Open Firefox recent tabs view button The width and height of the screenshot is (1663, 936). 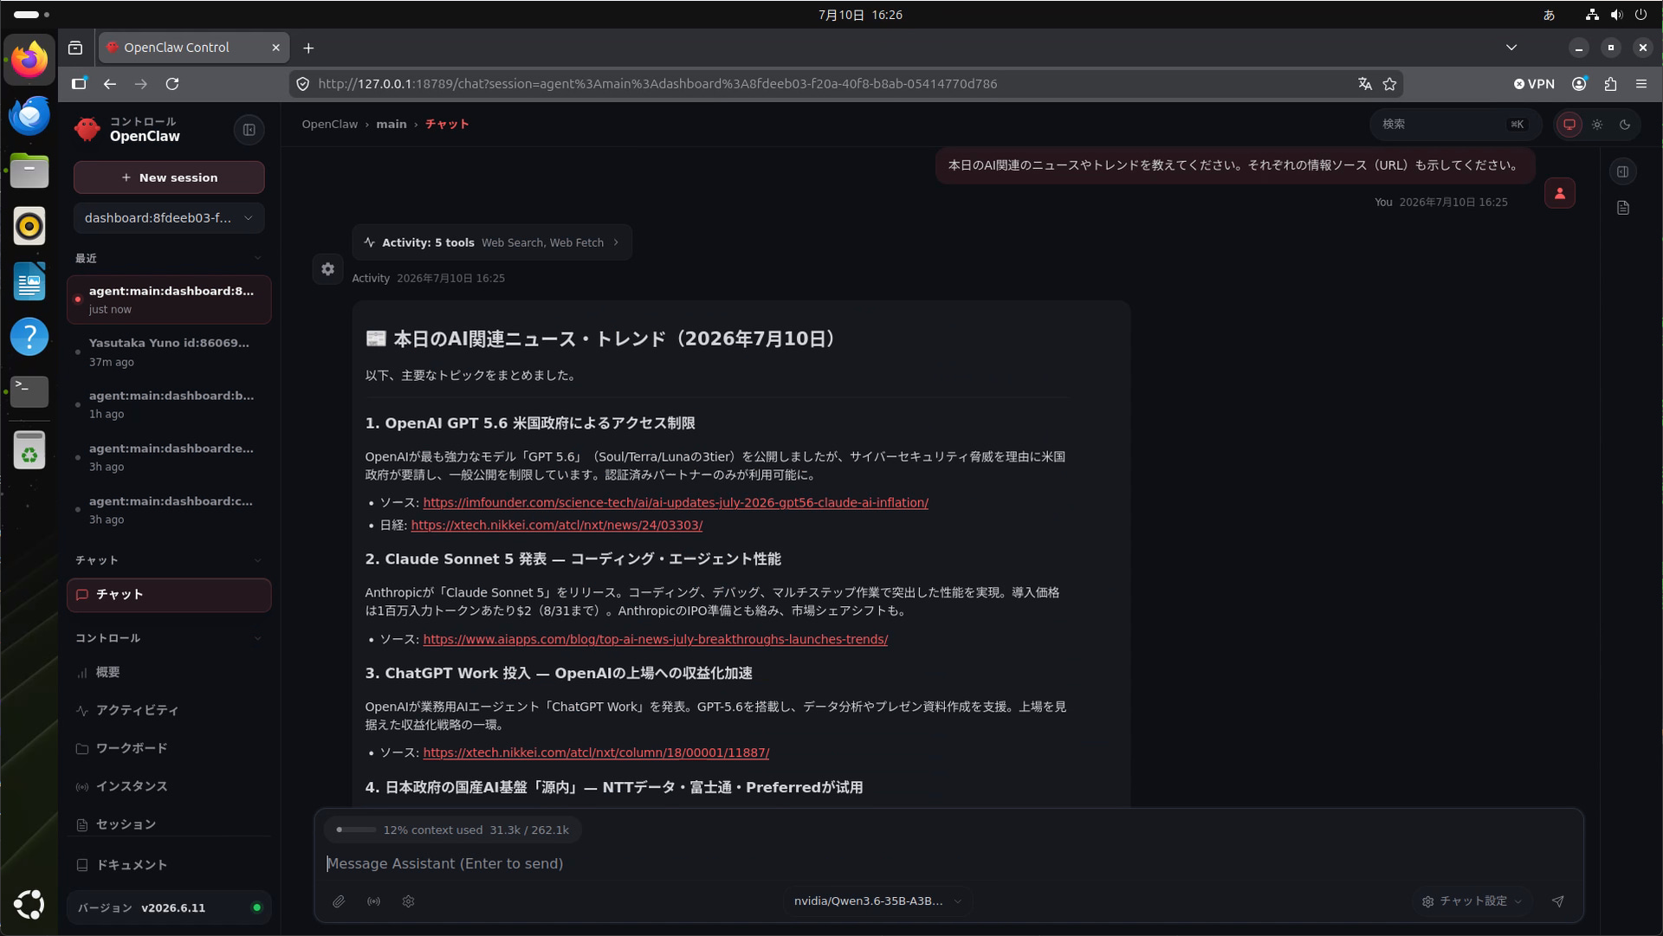75,48
